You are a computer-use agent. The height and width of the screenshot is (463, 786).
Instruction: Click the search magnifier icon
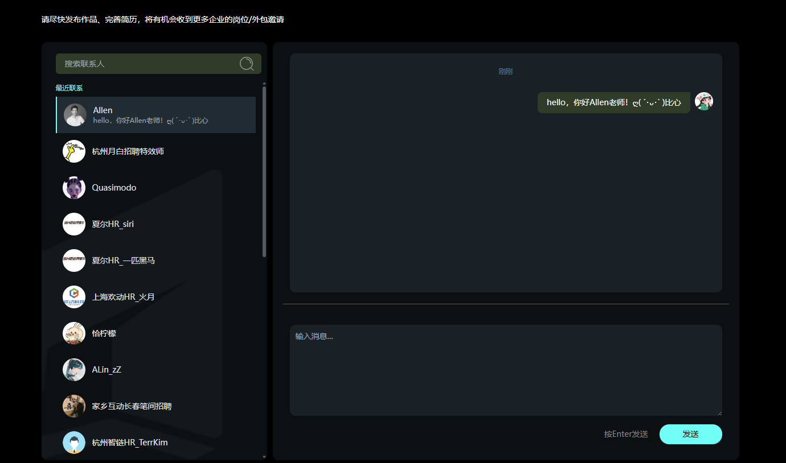(x=247, y=64)
